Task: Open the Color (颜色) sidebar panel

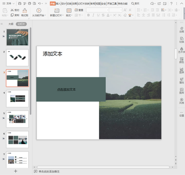Action: (x=182, y=60)
